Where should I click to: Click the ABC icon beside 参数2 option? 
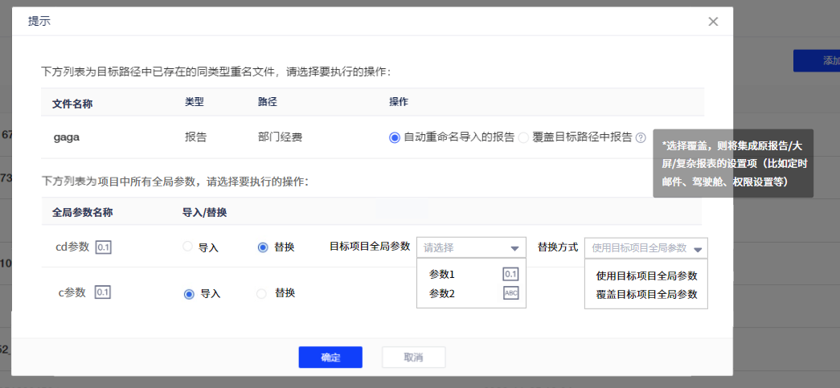pos(510,293)
